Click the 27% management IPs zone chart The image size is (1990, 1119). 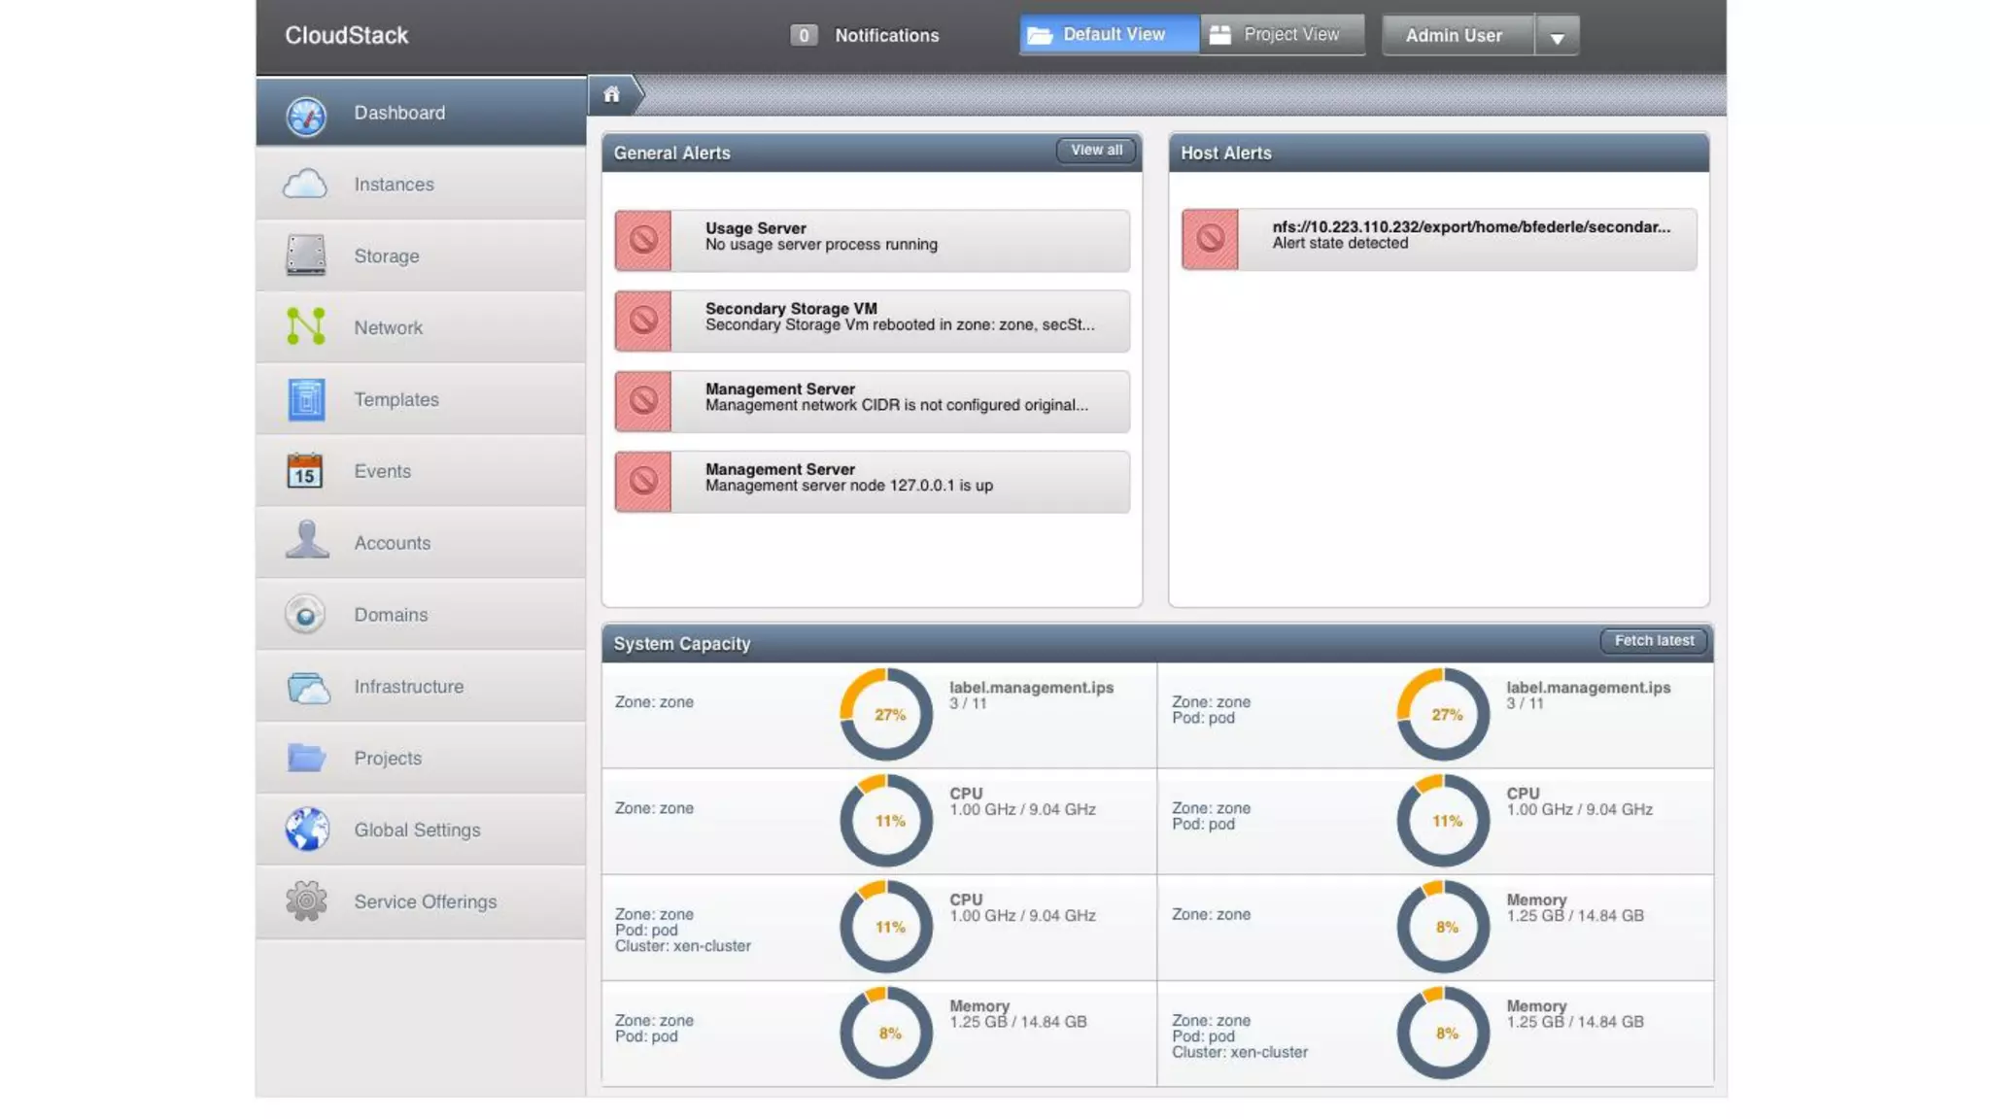pos(886,714)
